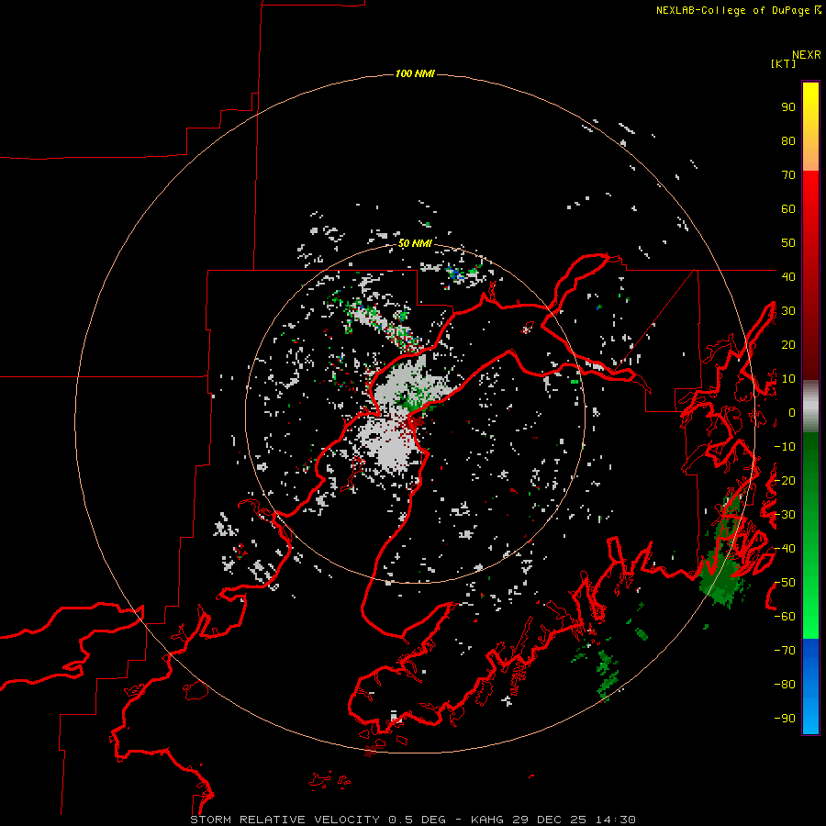
Task: Click the -70 value on velocity scale
Action: [785, 651]
